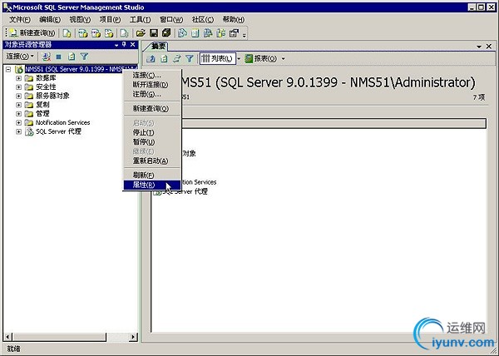The width and height of the screenshot is (499, 356).
Task: Show Object Explorer via main toolbar icon
Action: pos(208,32)
